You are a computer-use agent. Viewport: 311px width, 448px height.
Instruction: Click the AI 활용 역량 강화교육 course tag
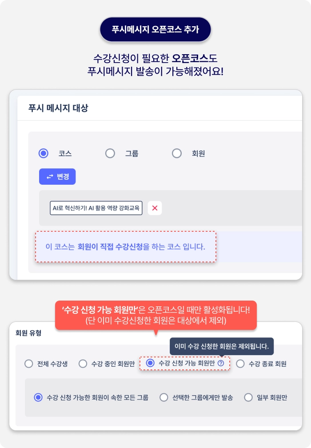click(x=96, y=208)
